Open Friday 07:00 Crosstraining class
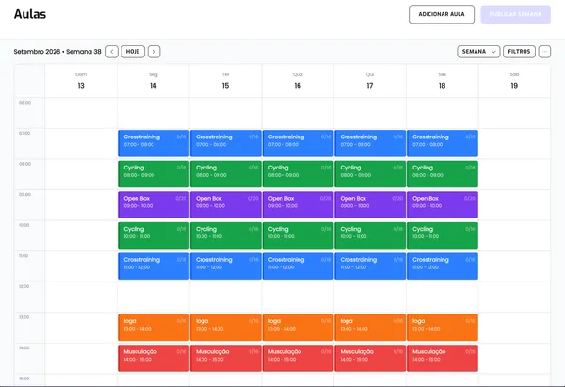 point(443,143)
